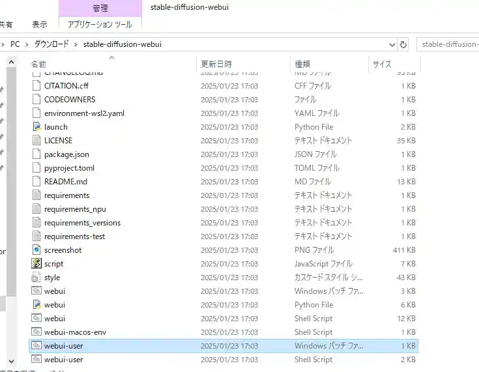The height and width of the screenshot is (372, 479).
Task: Click the webui-macos-env file icon
Action: coord(36,332)
